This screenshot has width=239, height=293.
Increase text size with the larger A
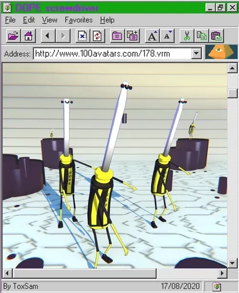[152, 35]
